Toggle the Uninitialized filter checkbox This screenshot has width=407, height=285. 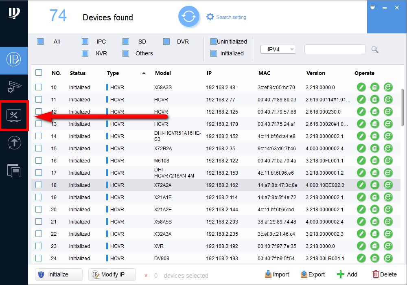(214, 42)
